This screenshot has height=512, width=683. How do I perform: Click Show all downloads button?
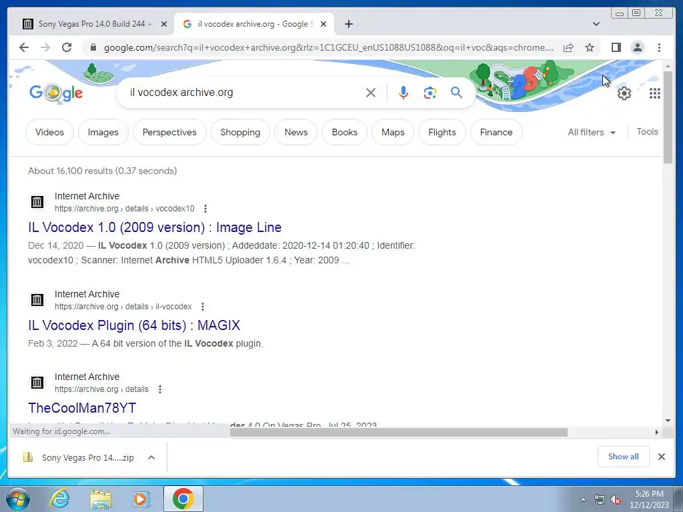624,457
